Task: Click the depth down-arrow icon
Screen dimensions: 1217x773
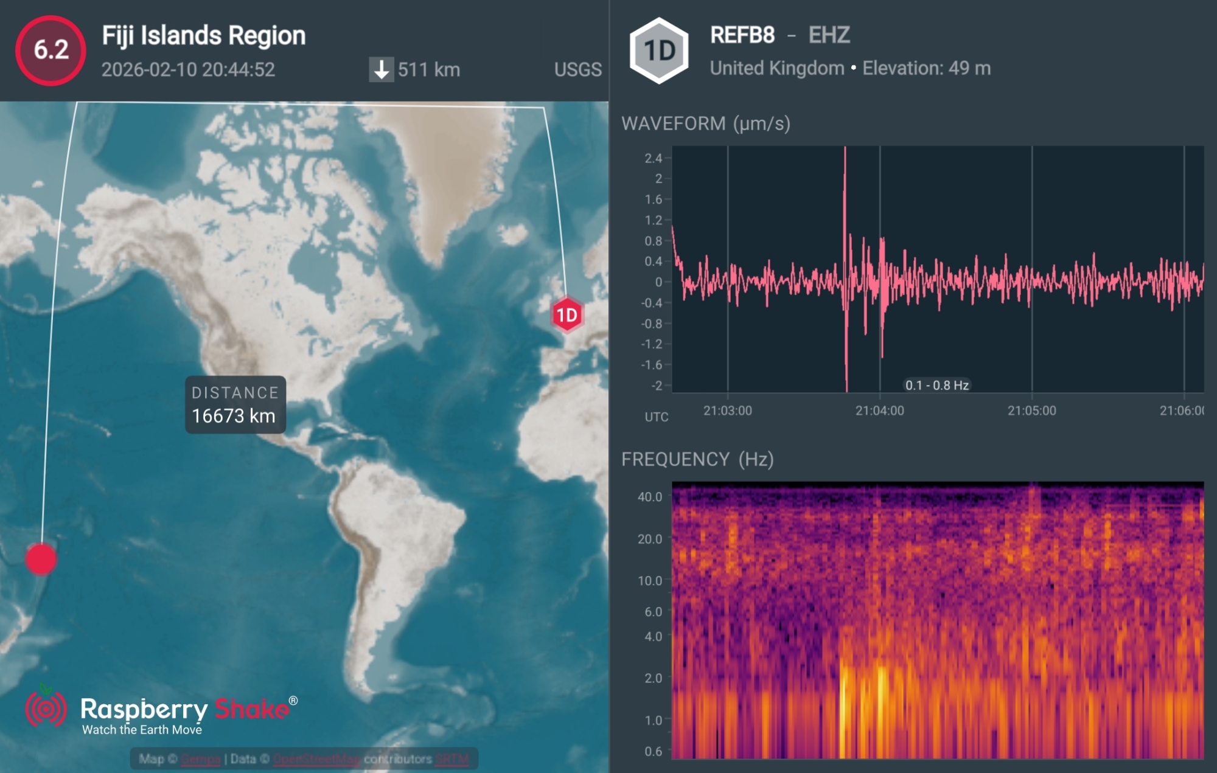Action: [x=381, y=69]
